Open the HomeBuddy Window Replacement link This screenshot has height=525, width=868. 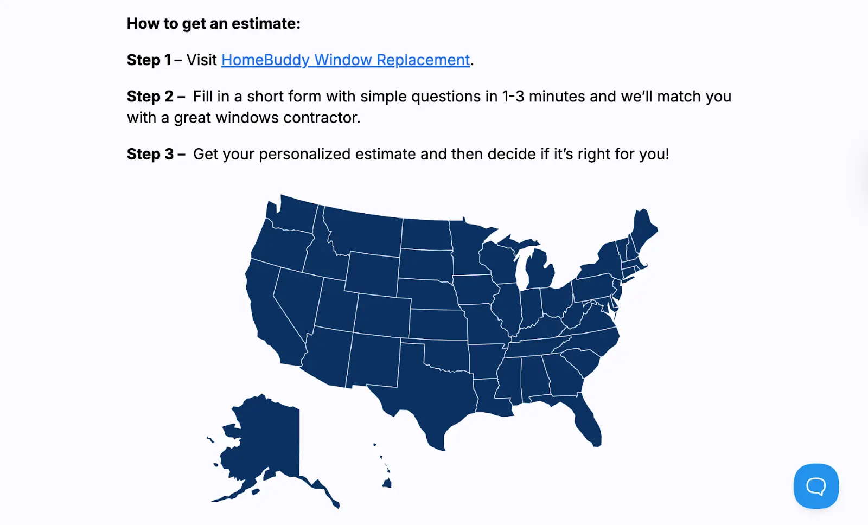pos(346,60)
